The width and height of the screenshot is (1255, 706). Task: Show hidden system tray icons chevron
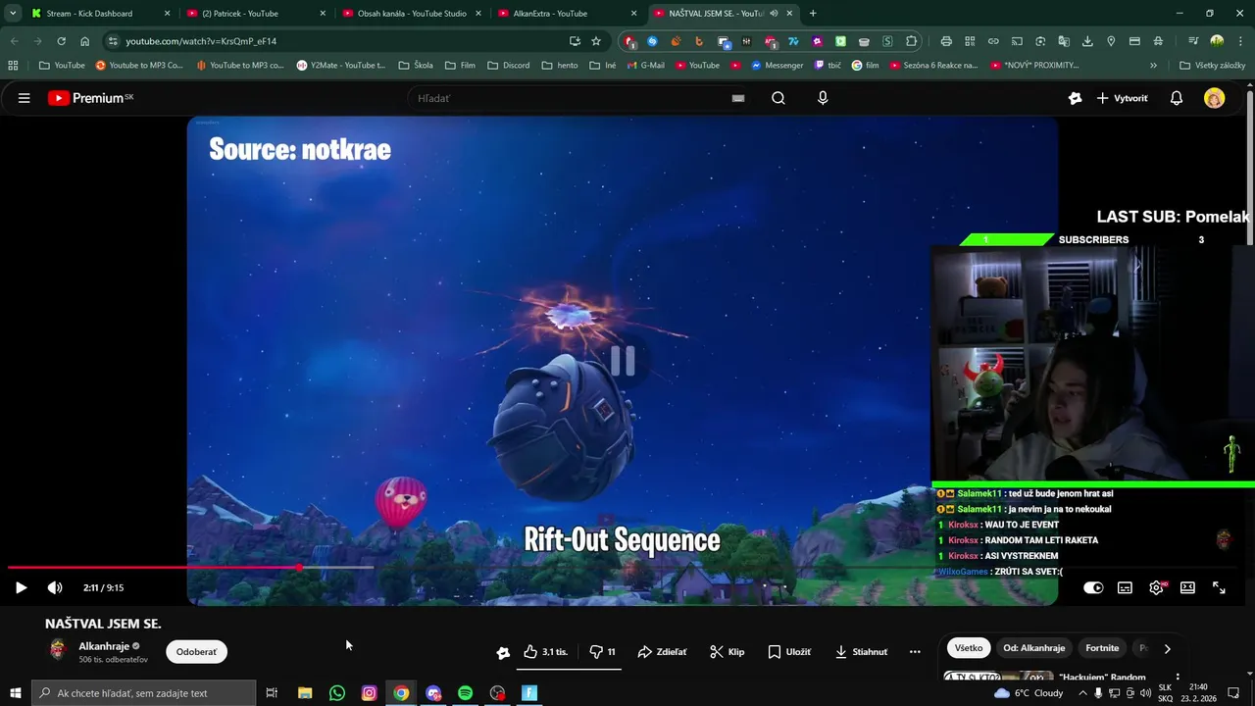point(1081,693)
